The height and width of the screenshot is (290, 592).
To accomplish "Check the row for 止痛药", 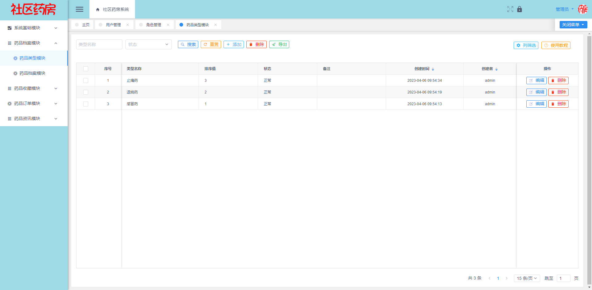I will [86, 81].
